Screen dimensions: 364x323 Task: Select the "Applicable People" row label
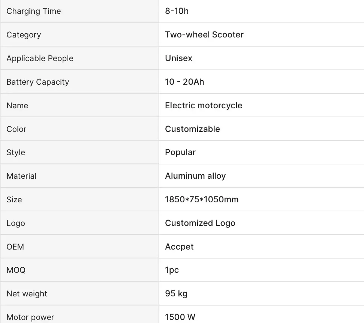40,58
